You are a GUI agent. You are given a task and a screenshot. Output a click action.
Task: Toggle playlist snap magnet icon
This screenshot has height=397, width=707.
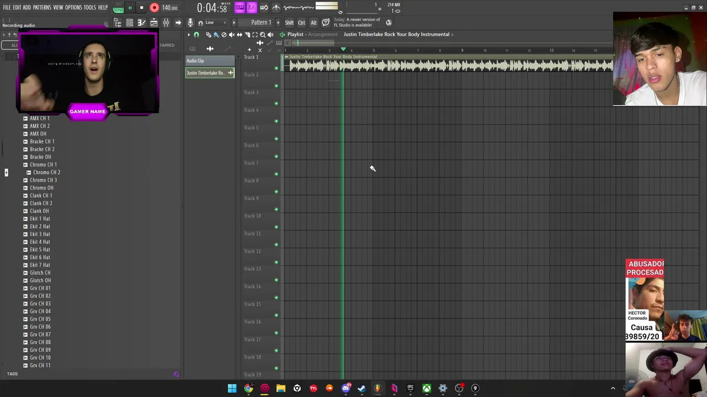pyautogui.click(x=196, y=35)
